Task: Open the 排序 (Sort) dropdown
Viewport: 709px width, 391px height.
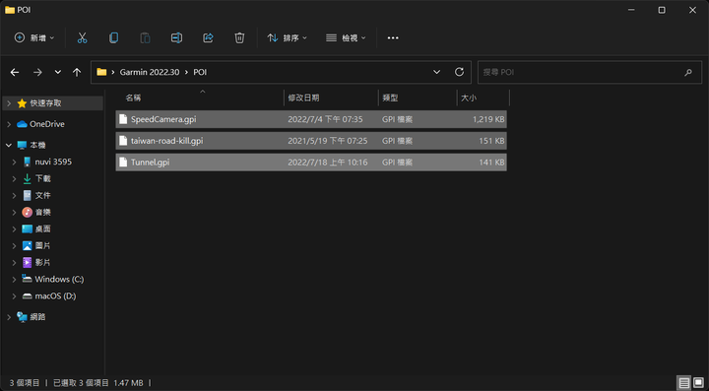Action: click(x=288, y=38)
